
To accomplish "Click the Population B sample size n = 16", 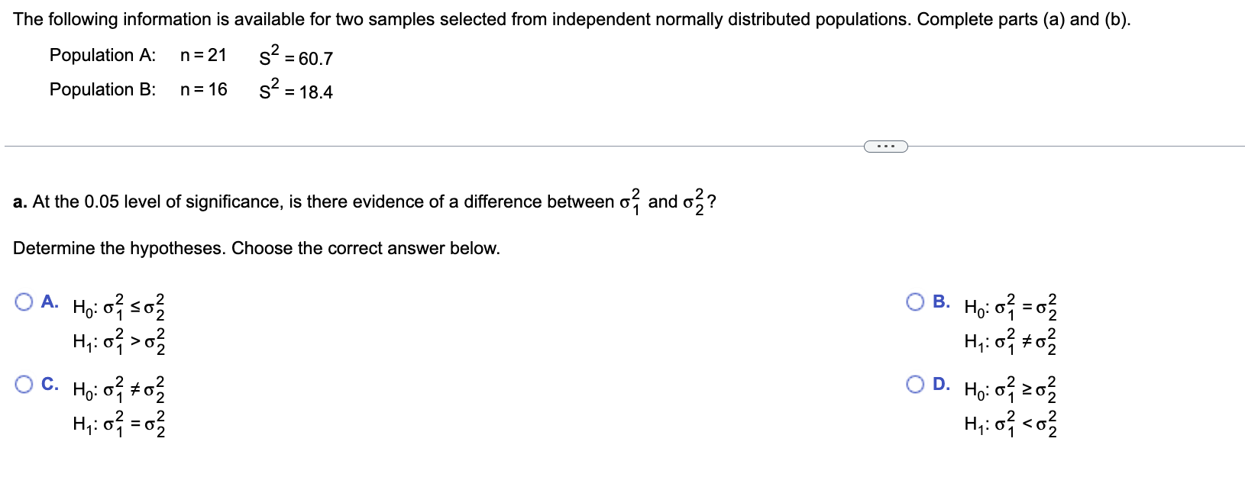I will click(x=204, y=89).
